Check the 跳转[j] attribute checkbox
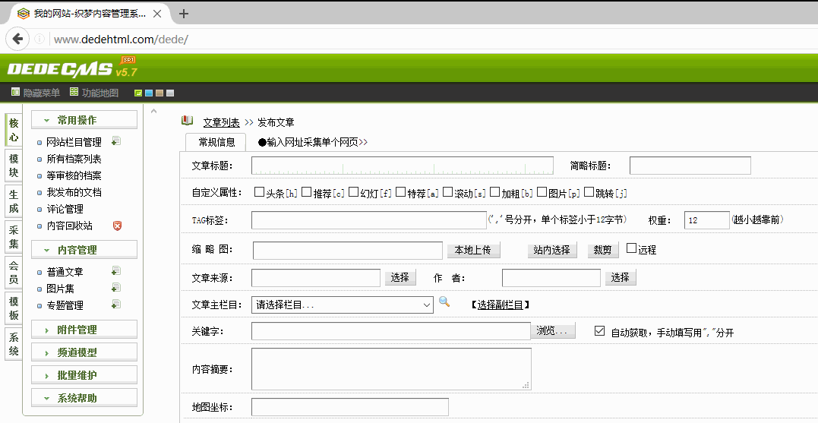818x423 pixels. coord(589,192)
